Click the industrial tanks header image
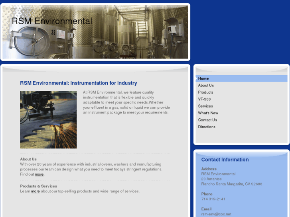Viewport: 290px width, 217px height. pyautogui.click(x=95, y=32)
